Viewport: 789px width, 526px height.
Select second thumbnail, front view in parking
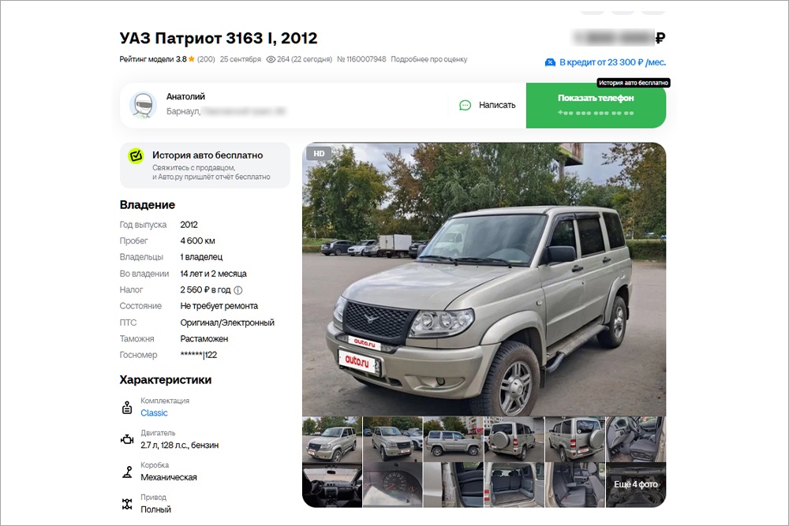[392, 439]
